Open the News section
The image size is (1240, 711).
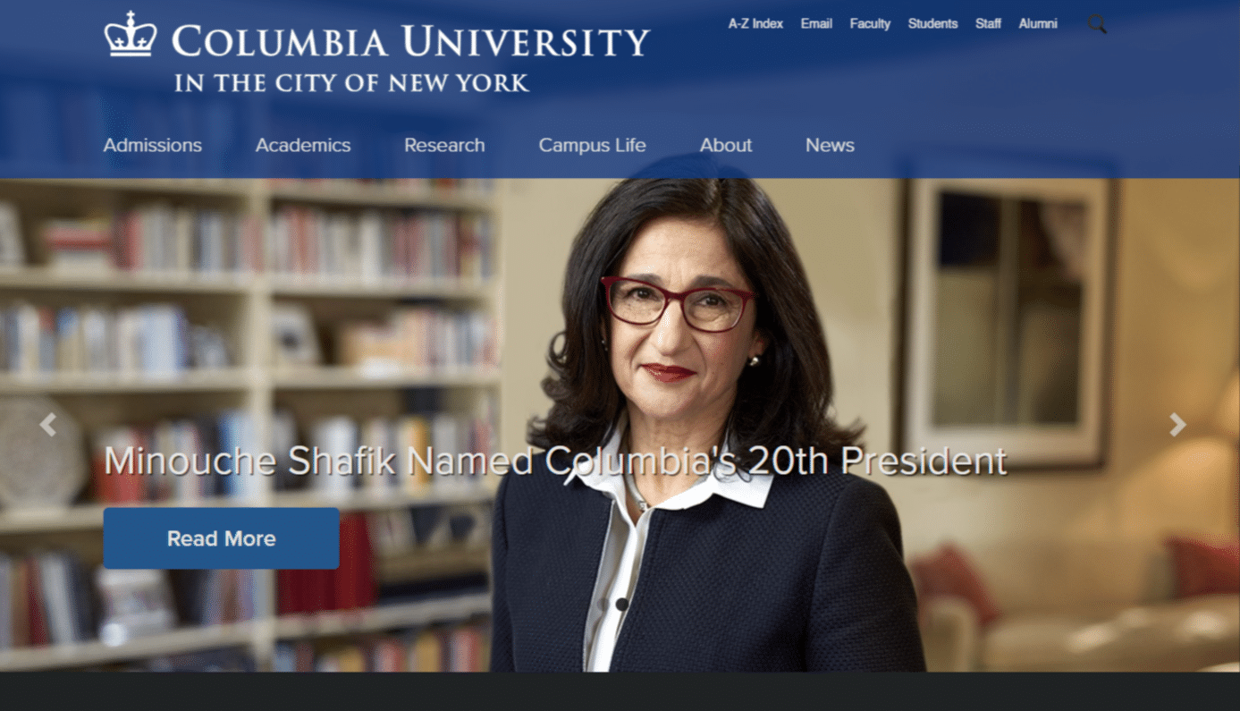click(830, 145)
